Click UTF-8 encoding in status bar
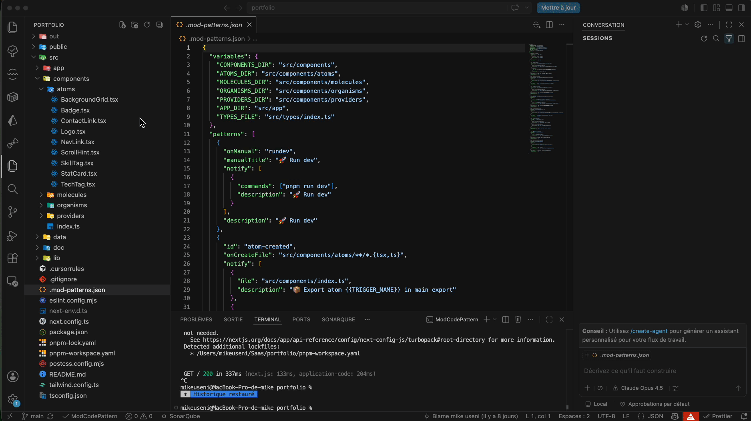This screenshot has width=751, height=421. 606,416
